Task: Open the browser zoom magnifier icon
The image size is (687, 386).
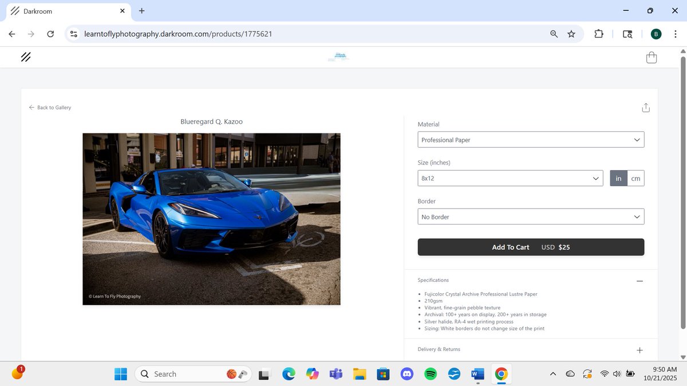Action: [554, 34]
